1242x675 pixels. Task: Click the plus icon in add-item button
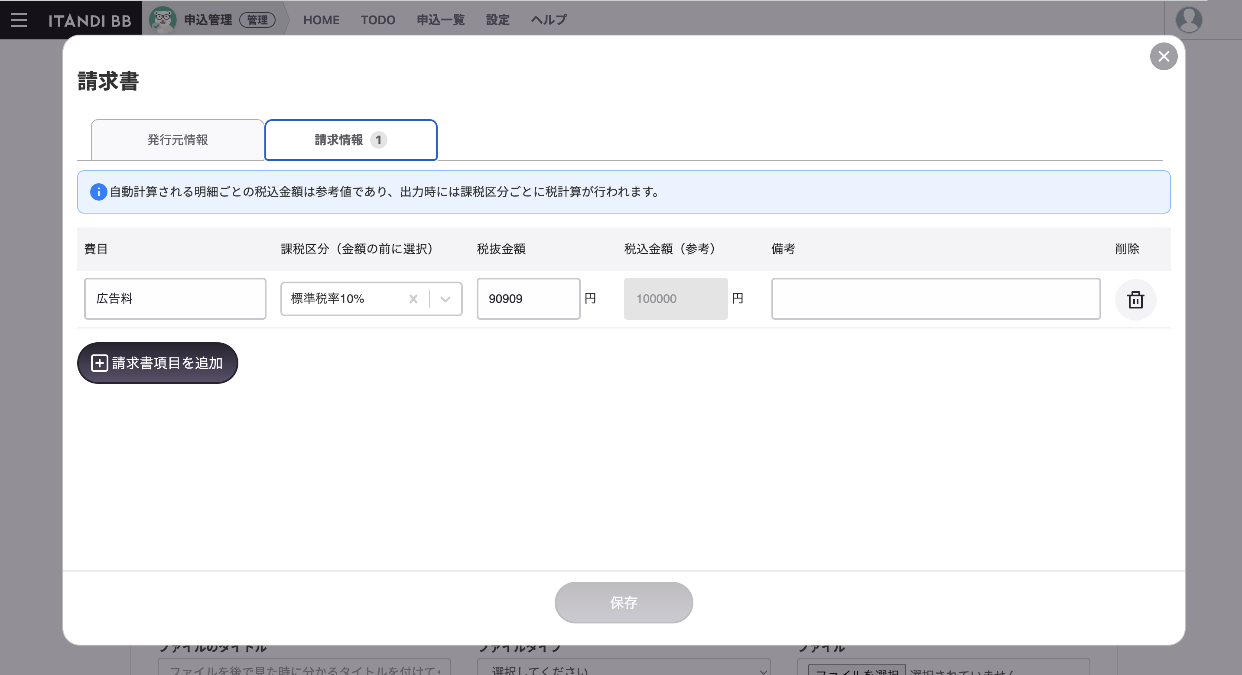click(99, 363)
